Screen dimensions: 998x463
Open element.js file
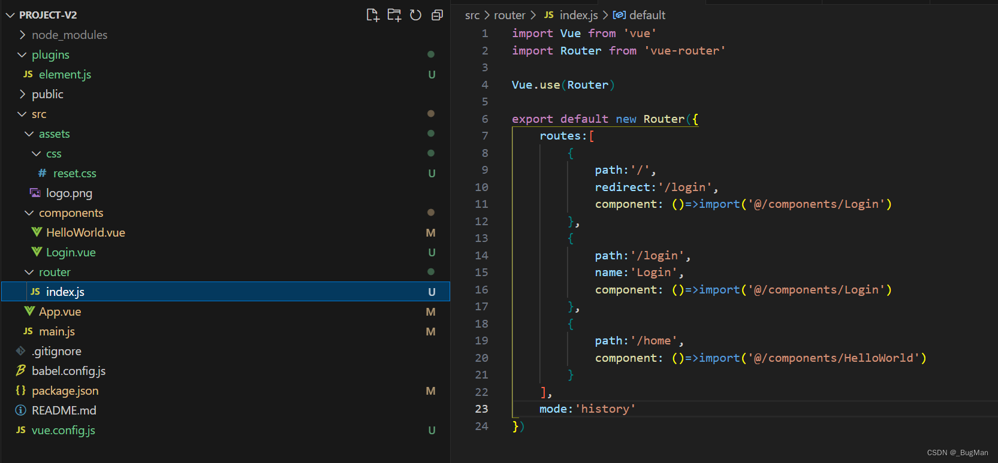point(65,74)
